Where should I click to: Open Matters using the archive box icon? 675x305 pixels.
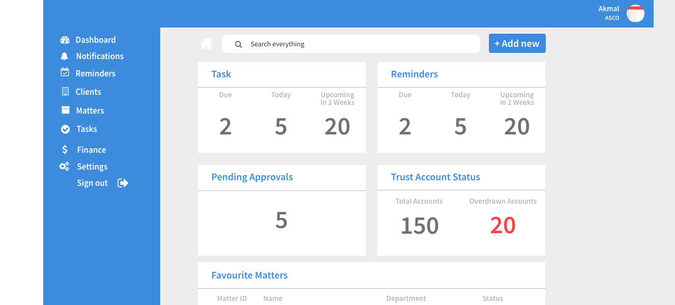pyautogui.click(x=65, y=110)
